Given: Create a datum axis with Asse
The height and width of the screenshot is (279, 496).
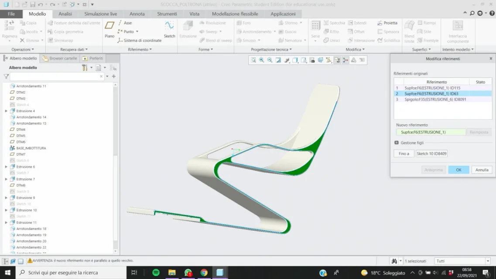Looking at the screenshot, I should pos(125,23).
